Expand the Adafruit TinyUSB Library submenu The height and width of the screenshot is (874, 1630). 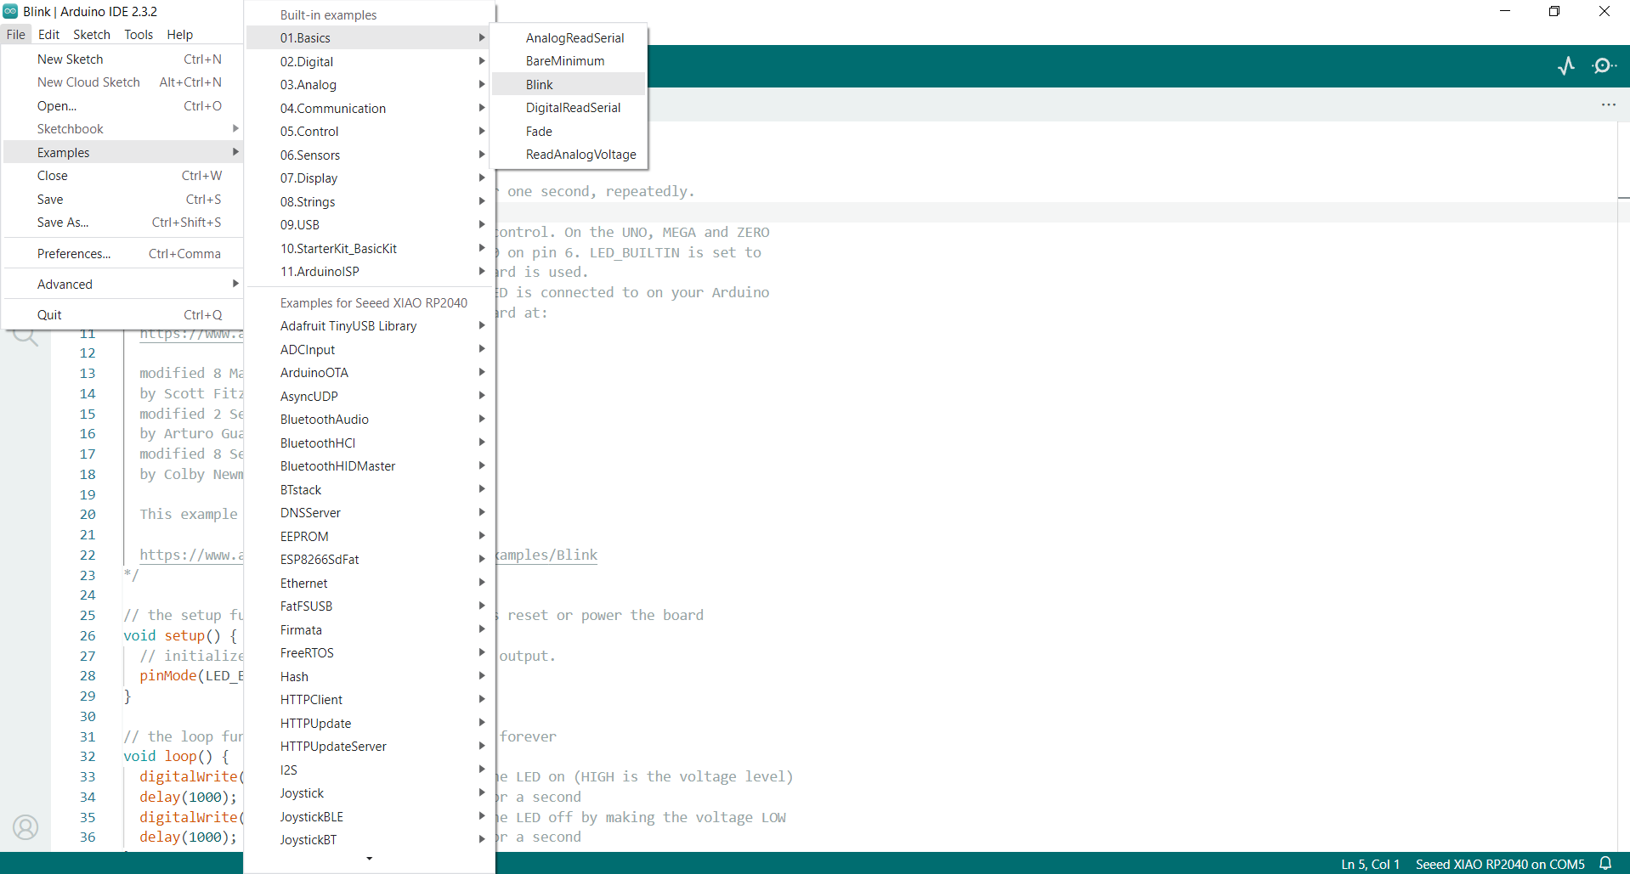(370, 326)
